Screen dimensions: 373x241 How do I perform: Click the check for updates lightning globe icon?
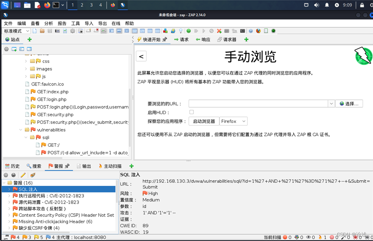pyautogui.click(x=173, y=31)
